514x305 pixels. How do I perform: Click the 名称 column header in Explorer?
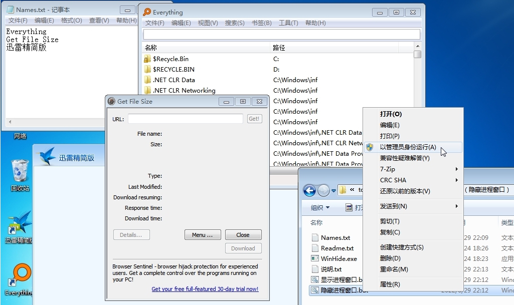coord(316,222)
